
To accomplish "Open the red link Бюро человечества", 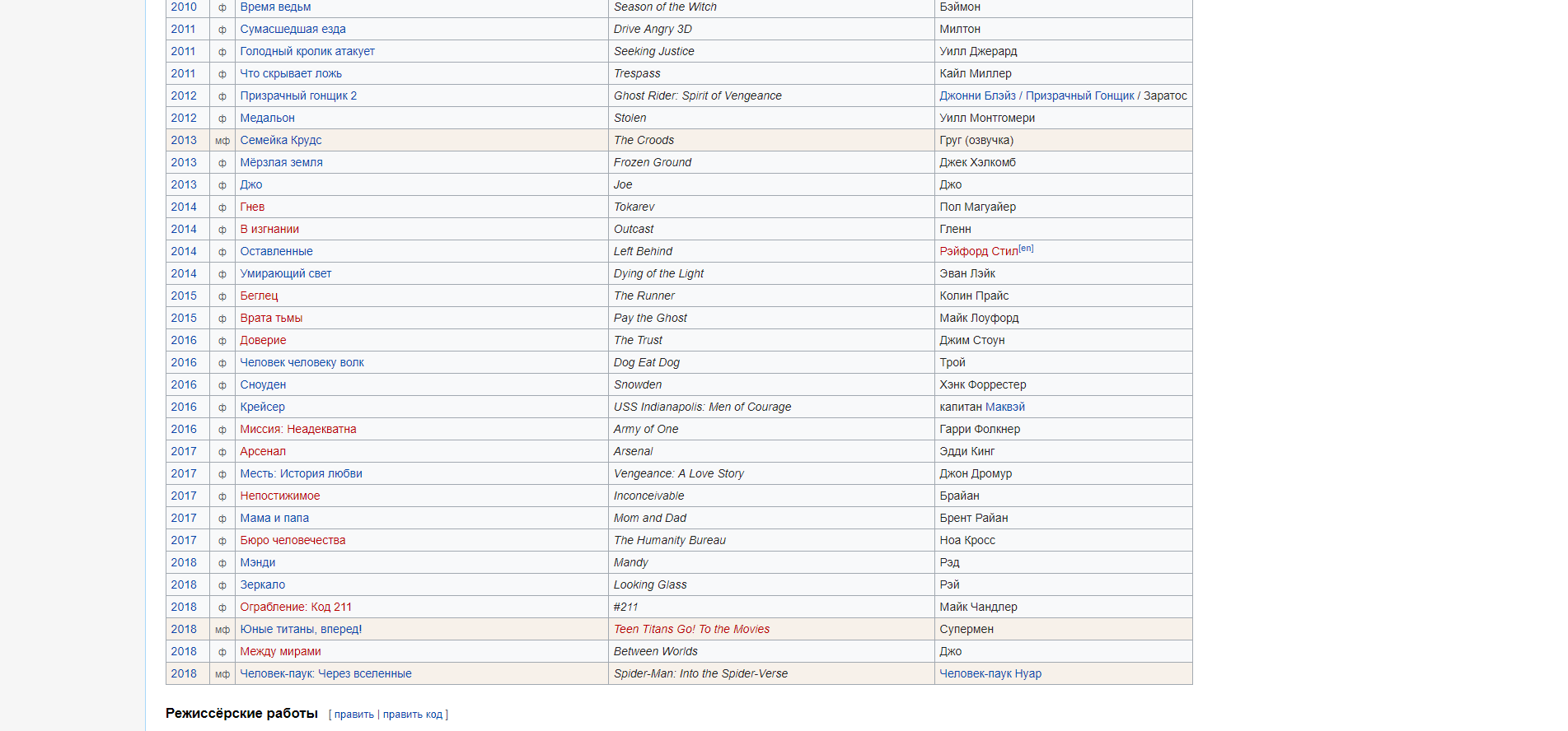I will coord(293,540).
